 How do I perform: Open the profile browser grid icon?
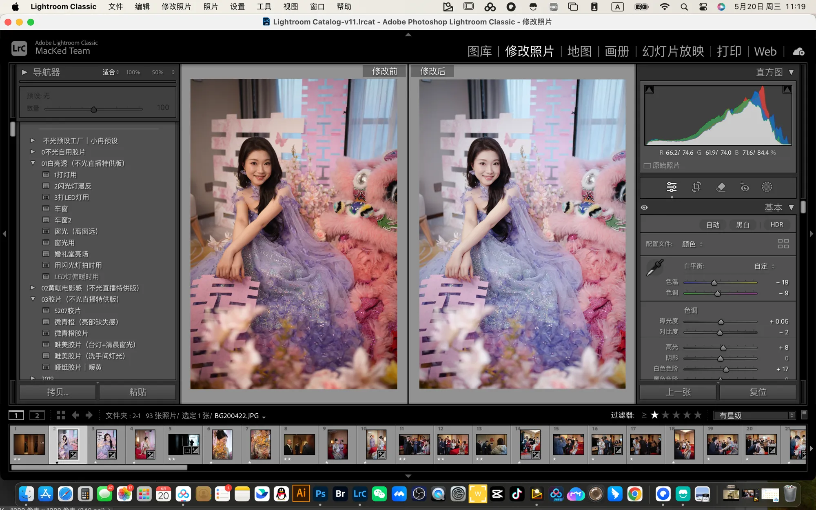pyautogui.click(x=783, y=244)
